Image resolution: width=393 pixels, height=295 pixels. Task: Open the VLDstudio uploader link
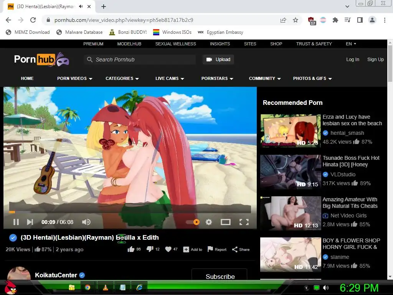click(343, 174)
